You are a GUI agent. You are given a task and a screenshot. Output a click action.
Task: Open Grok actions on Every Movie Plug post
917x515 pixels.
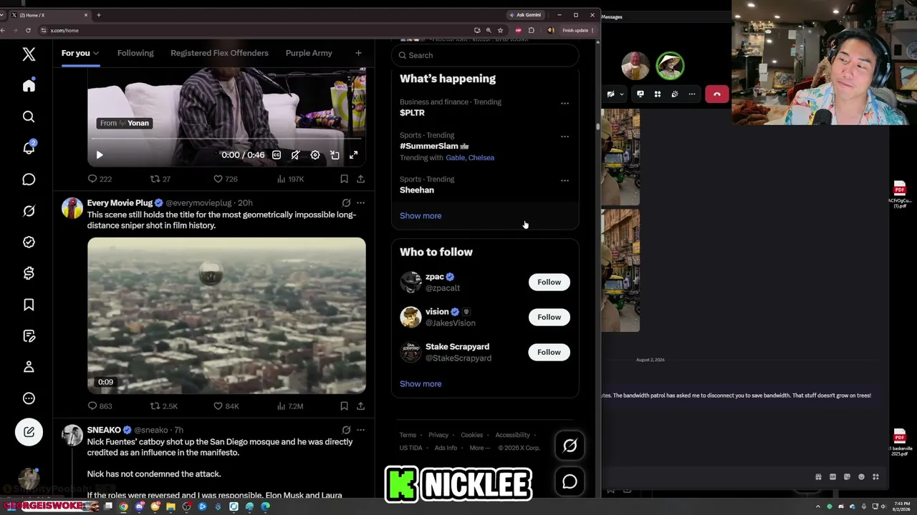[346, 203]
